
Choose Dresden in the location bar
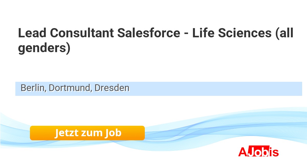coord(112,88)
